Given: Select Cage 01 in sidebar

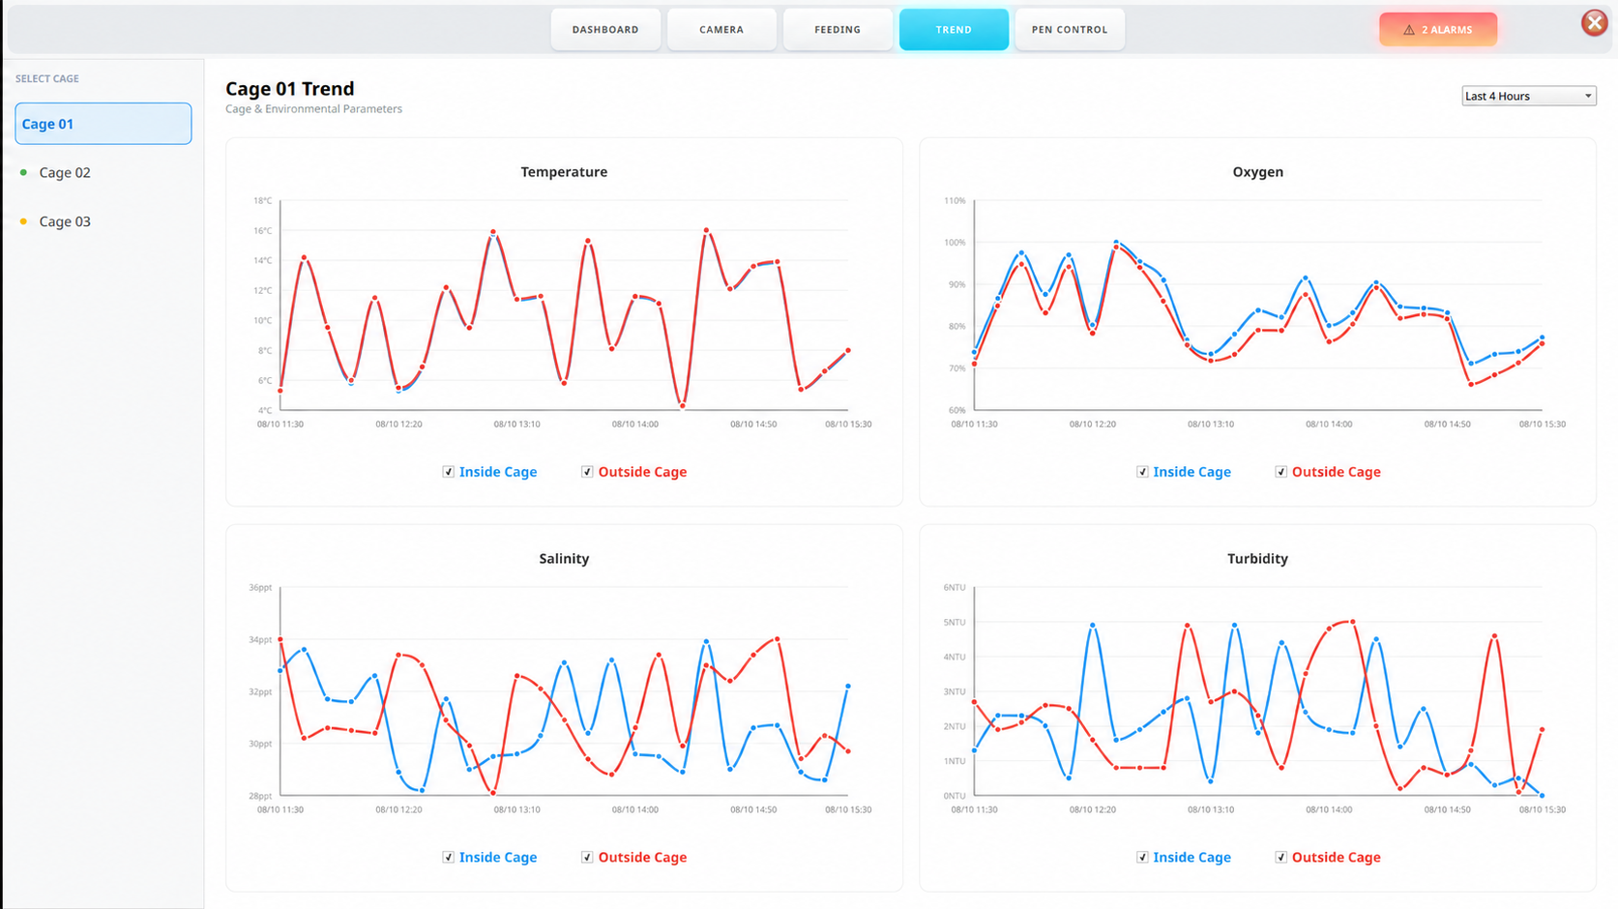Looking at the screenshot, I should point(103,124).
